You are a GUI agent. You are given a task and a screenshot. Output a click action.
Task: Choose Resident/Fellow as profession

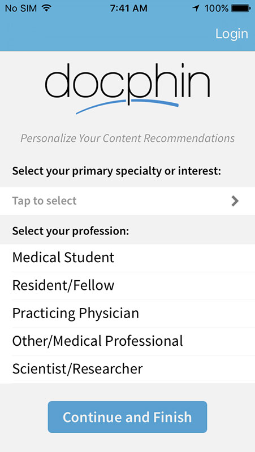(x=128, y=285)
